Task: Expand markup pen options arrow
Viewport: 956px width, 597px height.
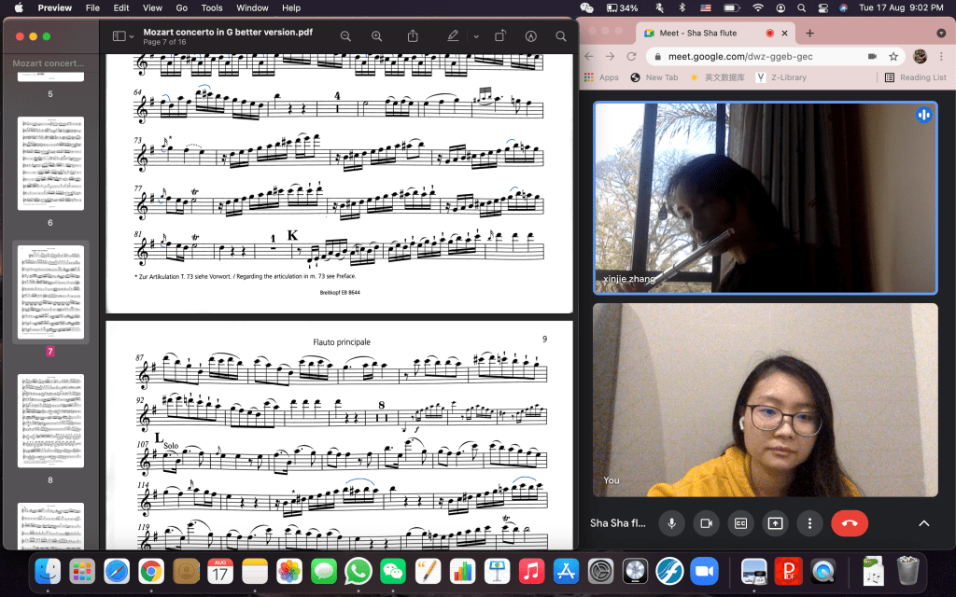Action: point(476,36)
